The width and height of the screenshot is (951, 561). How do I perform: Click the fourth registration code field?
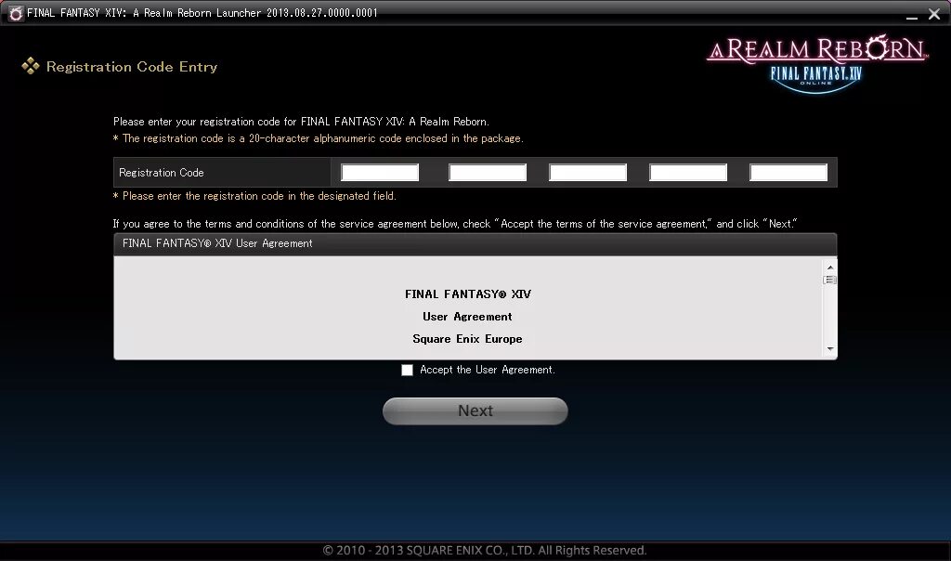688,172
